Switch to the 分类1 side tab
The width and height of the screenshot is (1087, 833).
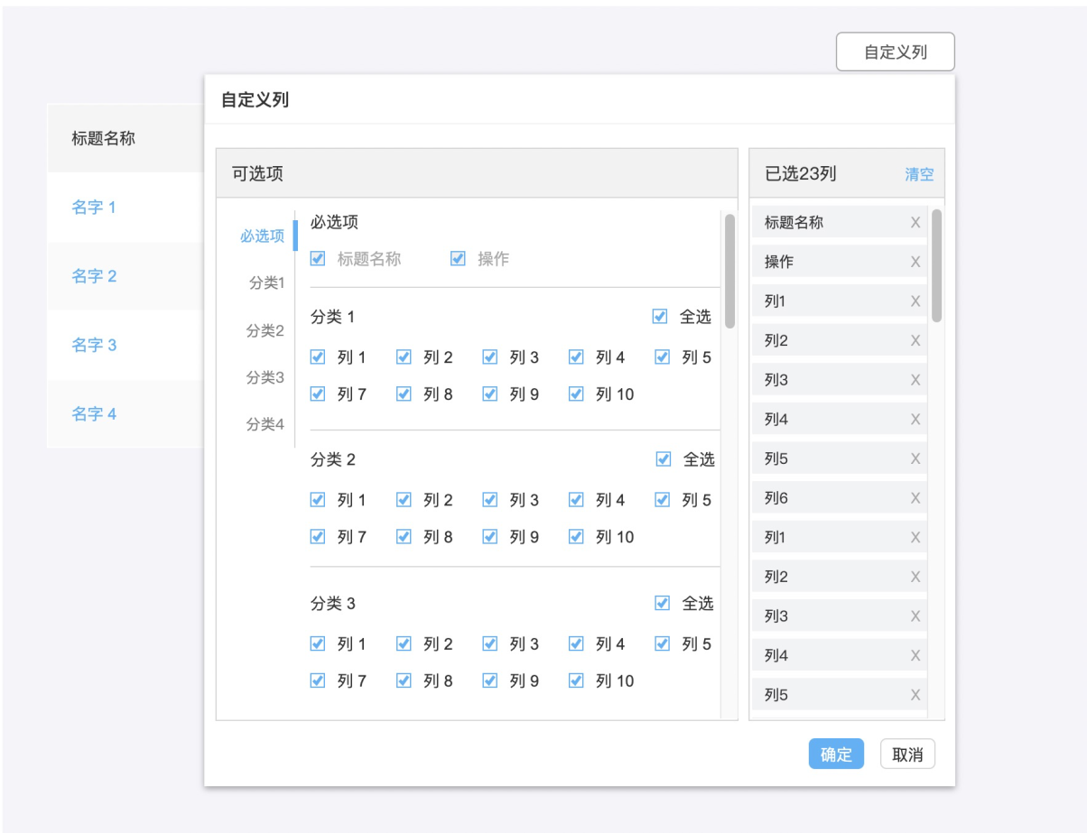266,283
